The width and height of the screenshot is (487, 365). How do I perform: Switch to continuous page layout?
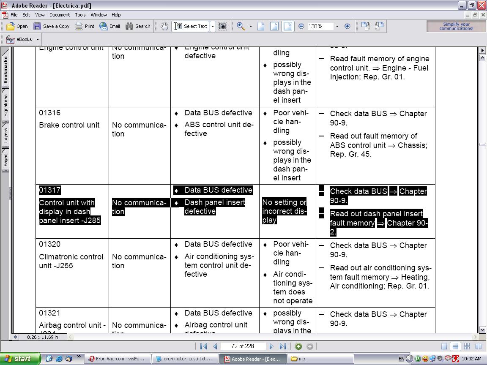[x=455, y=346]
